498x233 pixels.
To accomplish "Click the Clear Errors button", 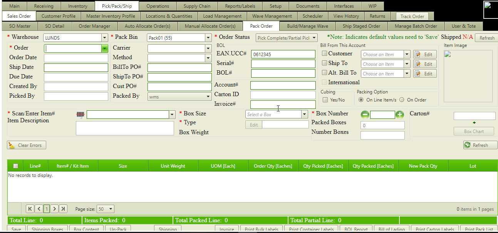I will point(27,145).
